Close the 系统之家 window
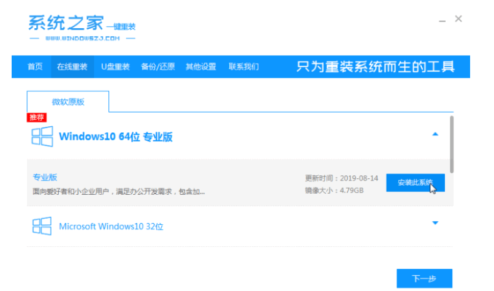494x291 pixels. pos(458,19)
